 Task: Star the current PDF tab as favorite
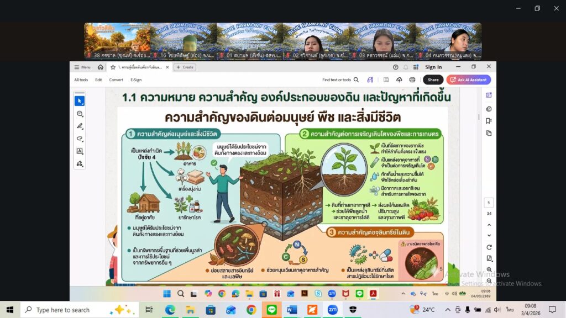click(x=113, y=67)
